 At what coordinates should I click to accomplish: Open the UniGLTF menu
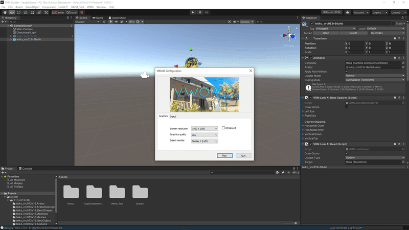pyautogui.click(x=63, y=7)
